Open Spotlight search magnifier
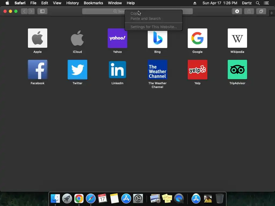 pyautogui.click(x=258, y=3)
